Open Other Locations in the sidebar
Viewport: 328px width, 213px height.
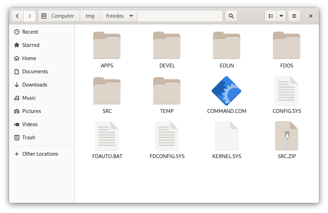(x=40, y=154)
